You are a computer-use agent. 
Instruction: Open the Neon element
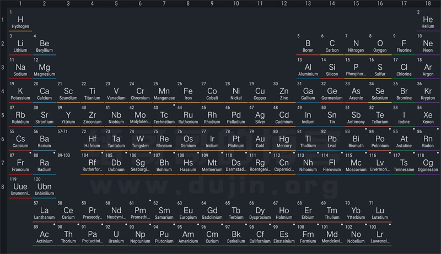[x=428, y=44]
